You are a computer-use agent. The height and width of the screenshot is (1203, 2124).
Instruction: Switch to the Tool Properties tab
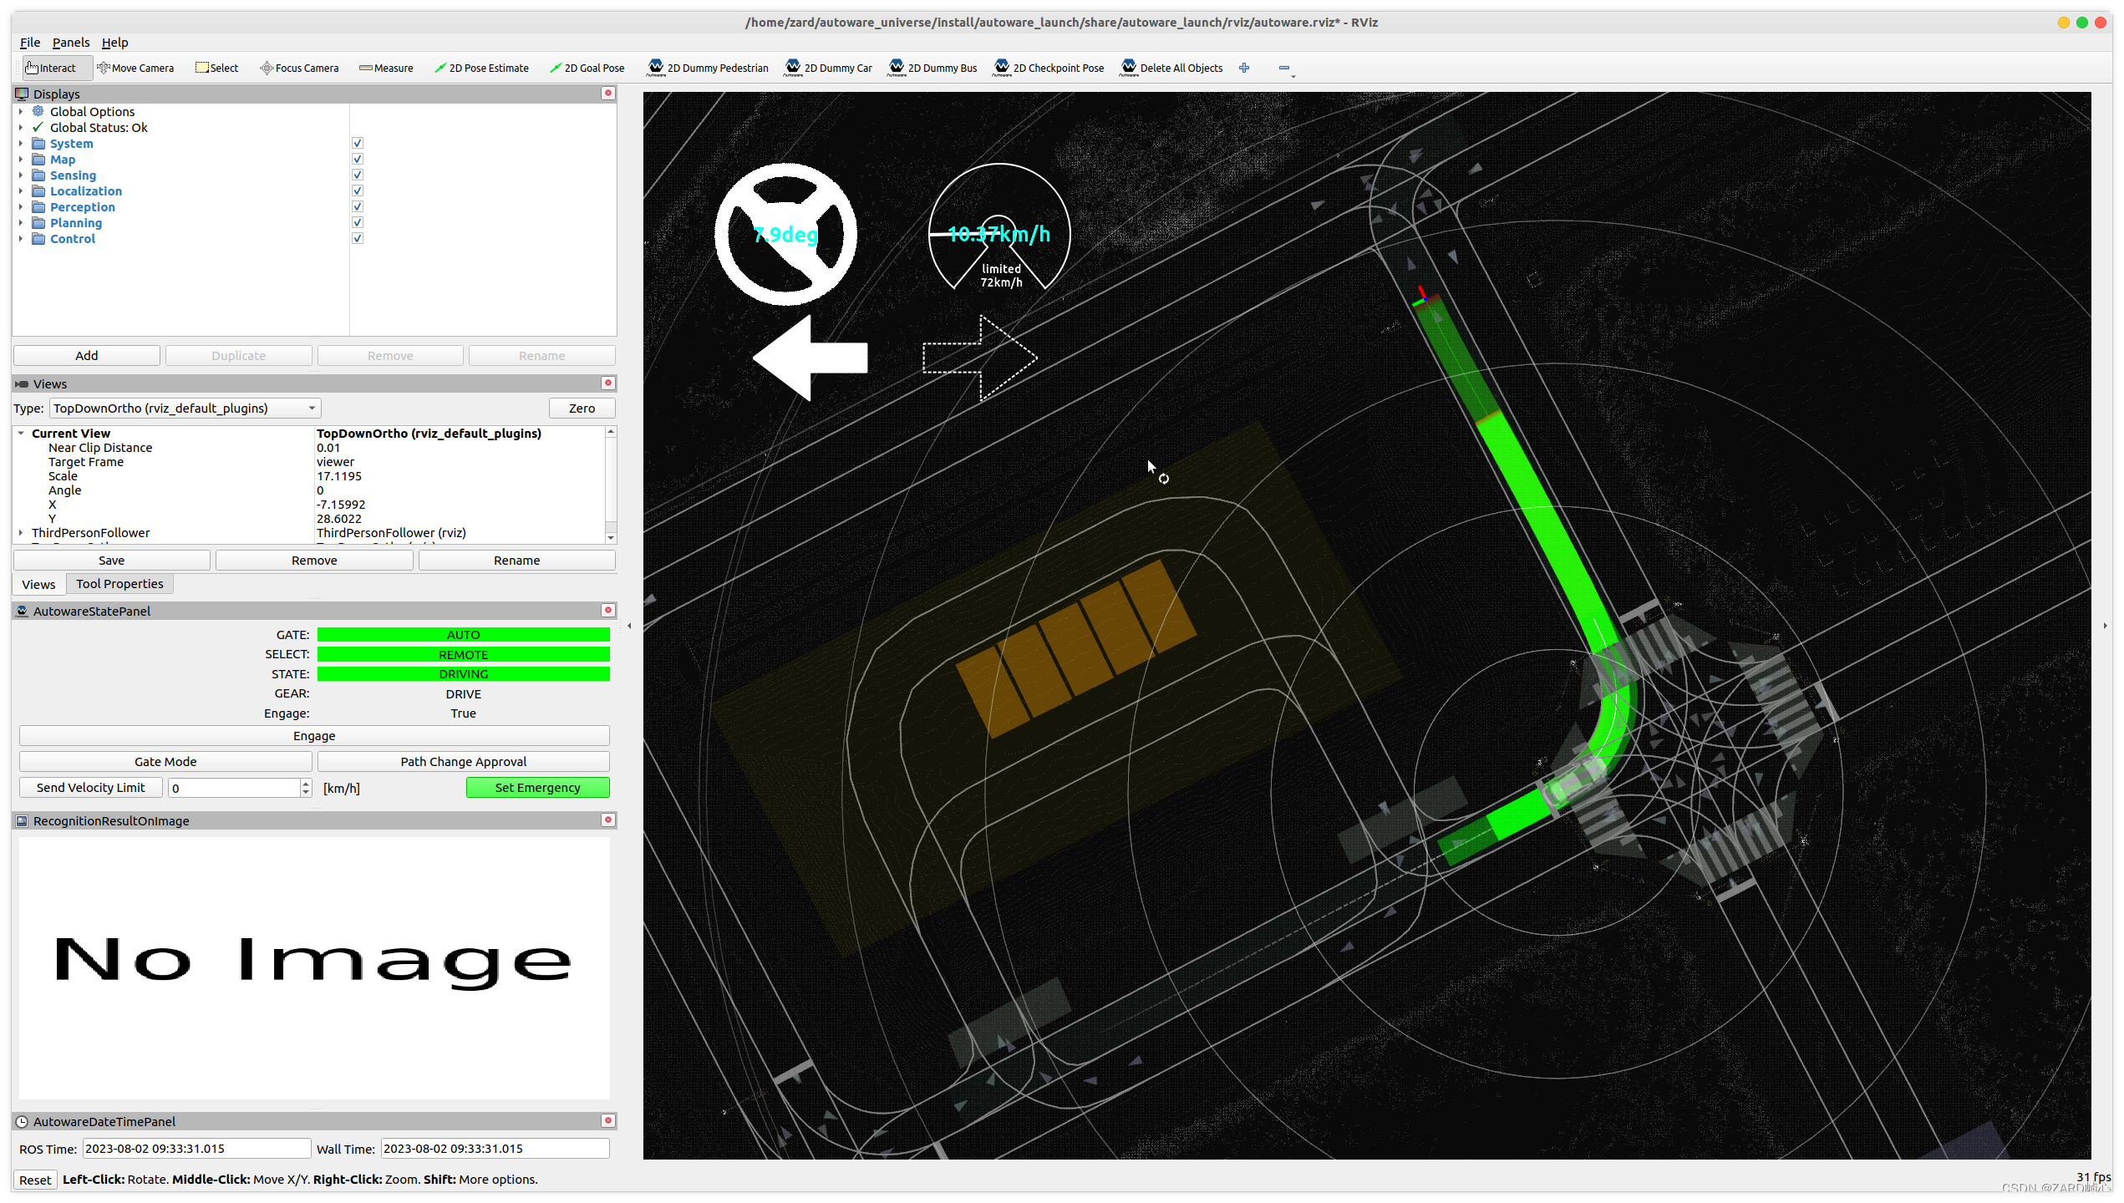(119, 583)
